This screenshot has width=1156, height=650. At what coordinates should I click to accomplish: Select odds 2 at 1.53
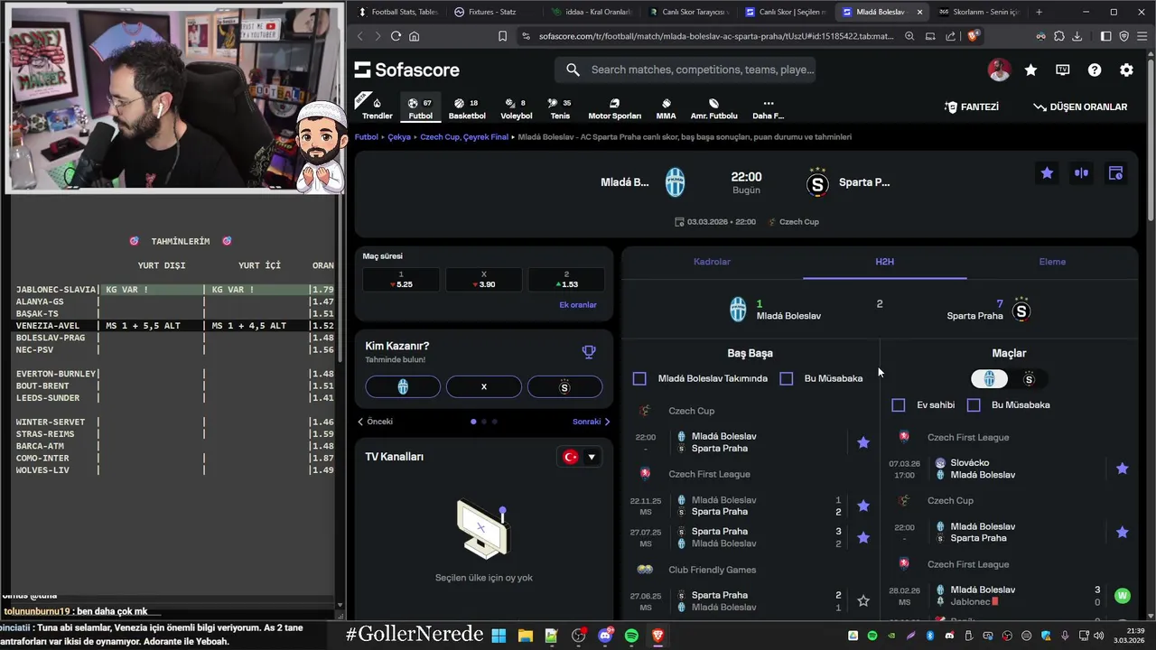point(566,279)
